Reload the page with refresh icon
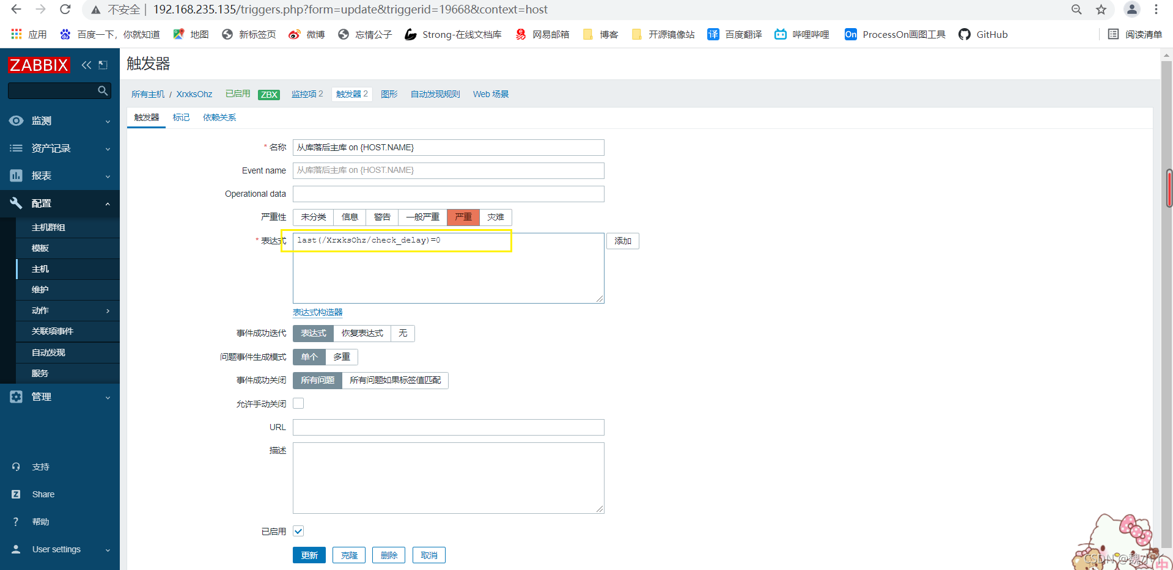Screen dimensions: 1173x570 coord(65,9)
